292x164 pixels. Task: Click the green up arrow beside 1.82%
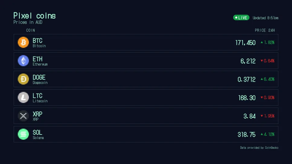(x=262, y=43)
